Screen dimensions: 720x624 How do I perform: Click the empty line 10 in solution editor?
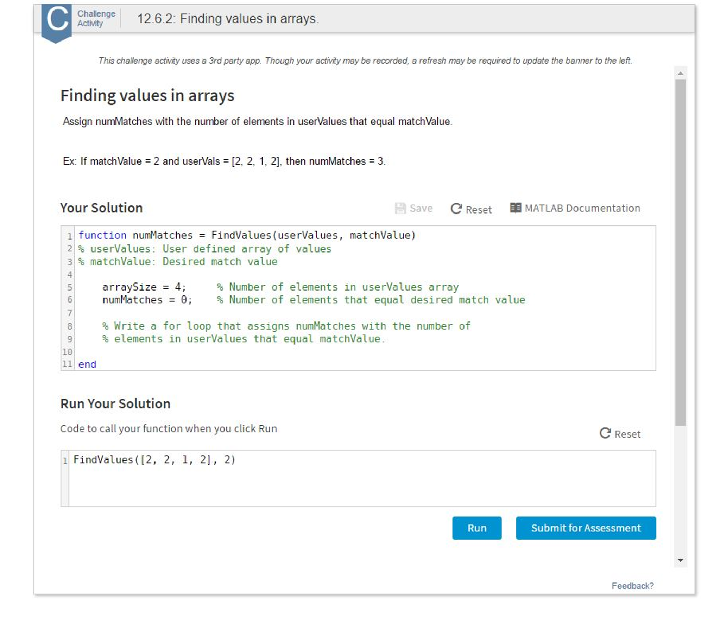point(246,351)
